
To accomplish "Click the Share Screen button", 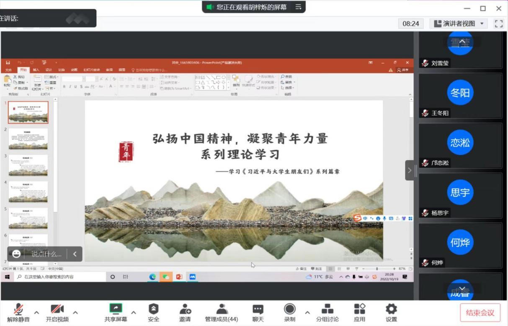I will point(116,312).
